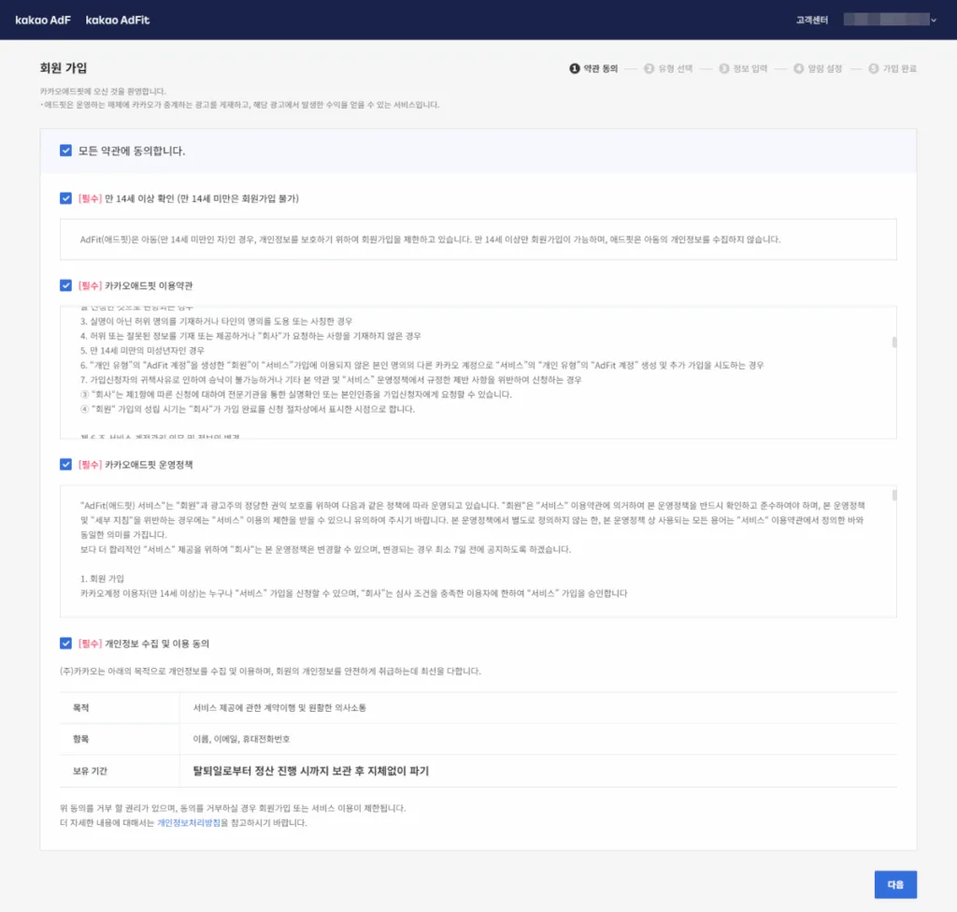The width and height of the screenshot is (957, 912).
Task: Select step 1 약관 동의 indicator
Action: 594,68
